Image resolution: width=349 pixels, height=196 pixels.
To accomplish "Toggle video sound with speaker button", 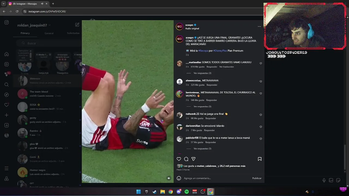I will tap(169, 178).
